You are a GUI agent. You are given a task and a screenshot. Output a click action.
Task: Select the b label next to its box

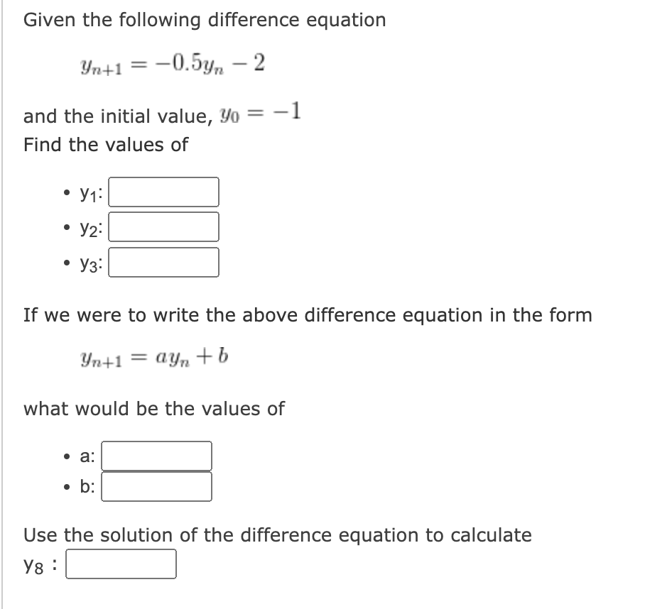83,486
